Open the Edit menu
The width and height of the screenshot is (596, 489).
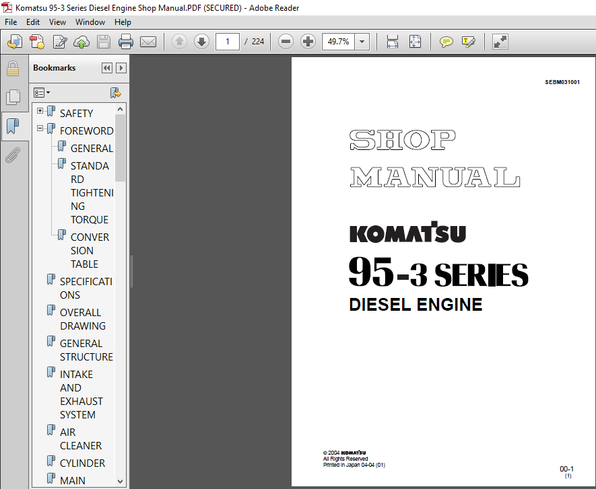pyautogui.click(x=33, y=22)
